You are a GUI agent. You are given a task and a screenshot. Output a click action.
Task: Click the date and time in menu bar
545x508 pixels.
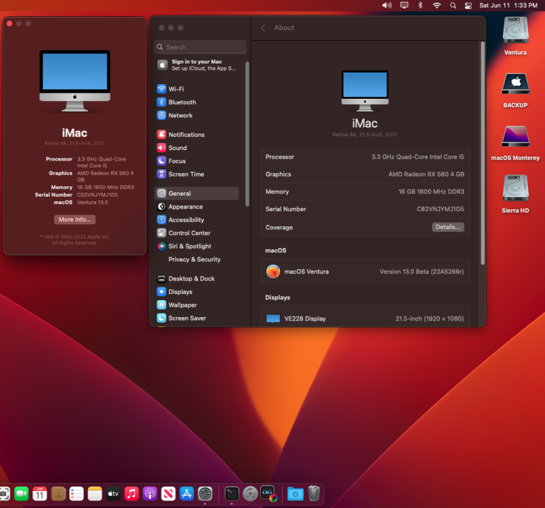pyautogui.click(x=508, y=5)
